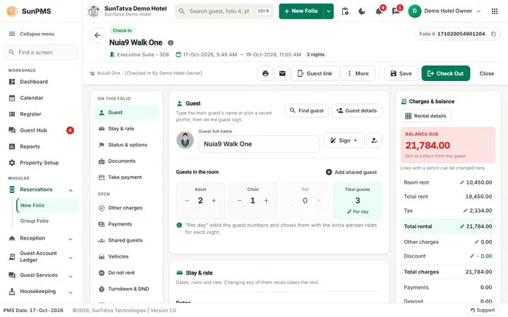The image size is (508, 317).
Task: Open the Register screen
Action: 41,114
